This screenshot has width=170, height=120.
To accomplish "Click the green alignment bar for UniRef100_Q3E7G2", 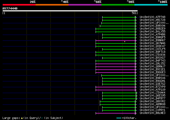I will 119,84.
